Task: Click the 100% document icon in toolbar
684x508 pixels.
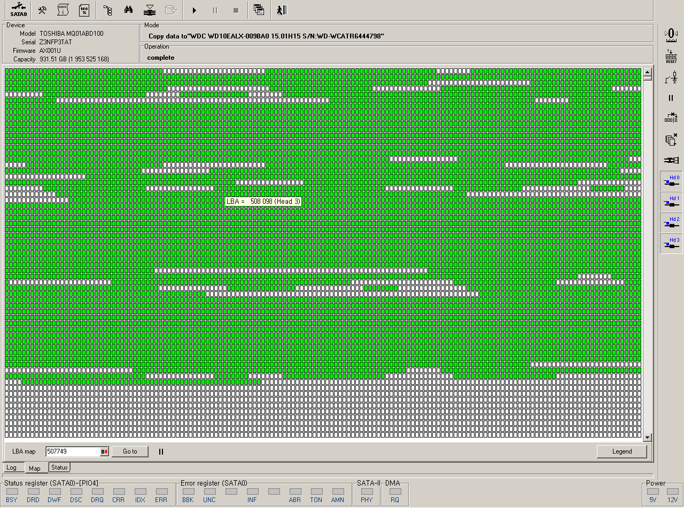Action: [84, 10]
